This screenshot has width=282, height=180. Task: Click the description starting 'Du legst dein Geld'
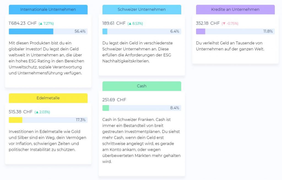(x=138, y=52)
